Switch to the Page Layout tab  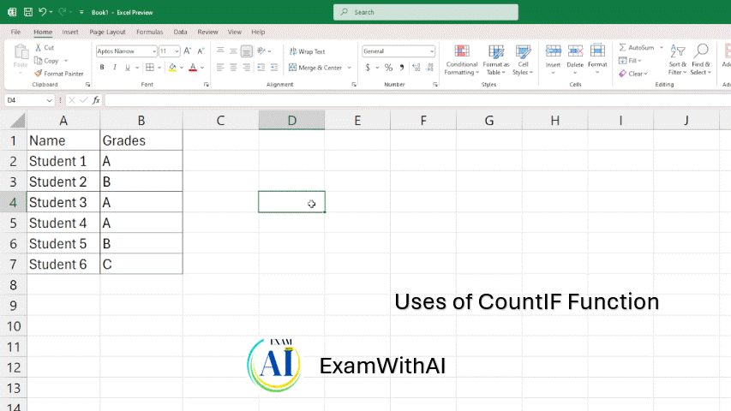[107, 32]
